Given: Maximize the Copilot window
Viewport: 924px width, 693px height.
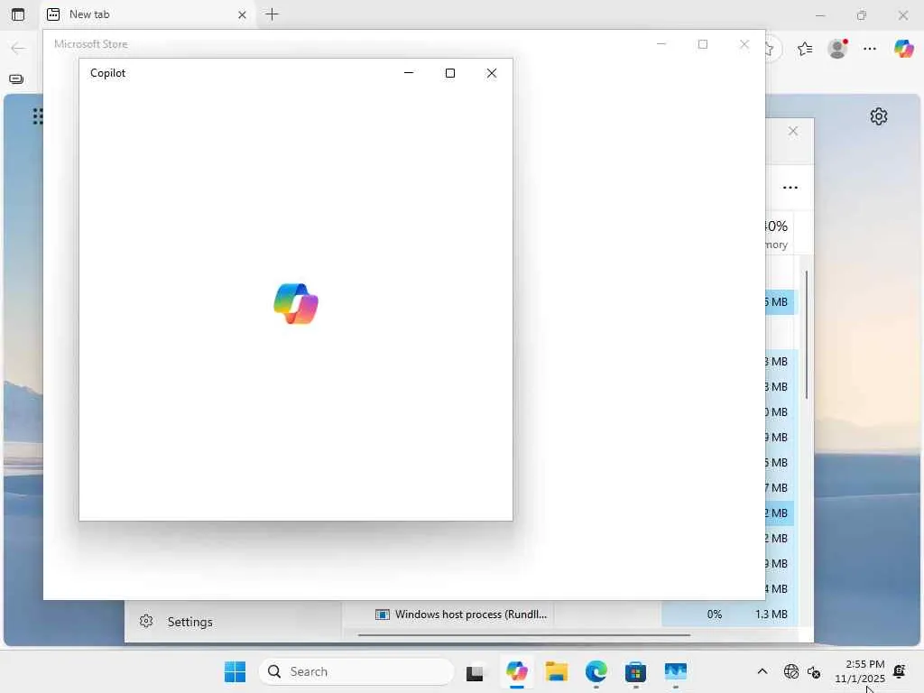Looking at the screenshot, I should 450,73.
